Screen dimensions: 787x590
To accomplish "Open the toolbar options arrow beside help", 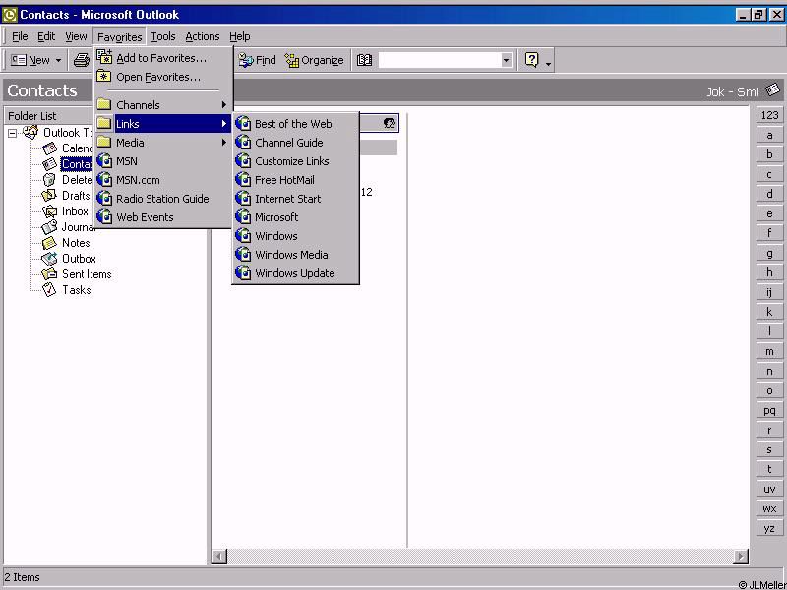I will pyautogui.click(x=548, y=63).
